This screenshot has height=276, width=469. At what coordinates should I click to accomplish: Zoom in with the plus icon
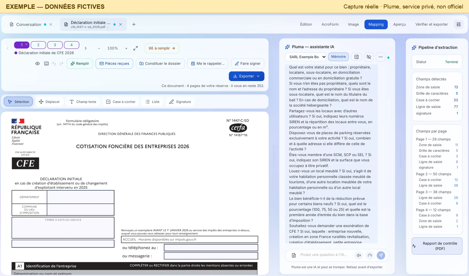126,48
